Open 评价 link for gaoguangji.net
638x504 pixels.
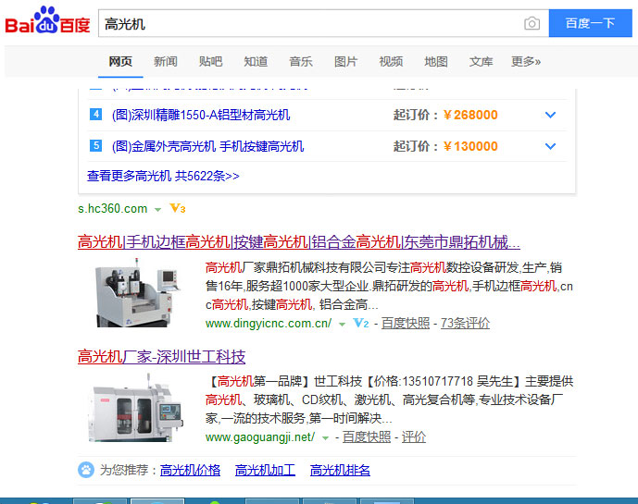coord(414,437)
